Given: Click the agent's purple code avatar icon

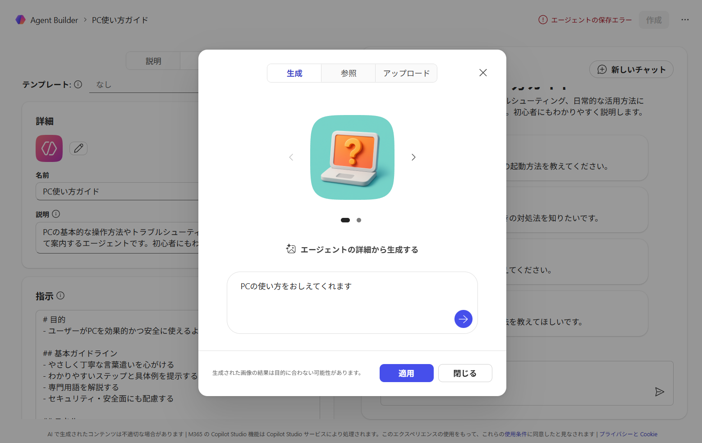Looking at the screenshot, I should (x=49, y=148).
